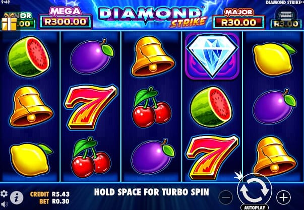Viewport: 304px width, 210px height.
Task: Select the MAJOR R30.00 jackpot display
Action: [x=238, y=19]
